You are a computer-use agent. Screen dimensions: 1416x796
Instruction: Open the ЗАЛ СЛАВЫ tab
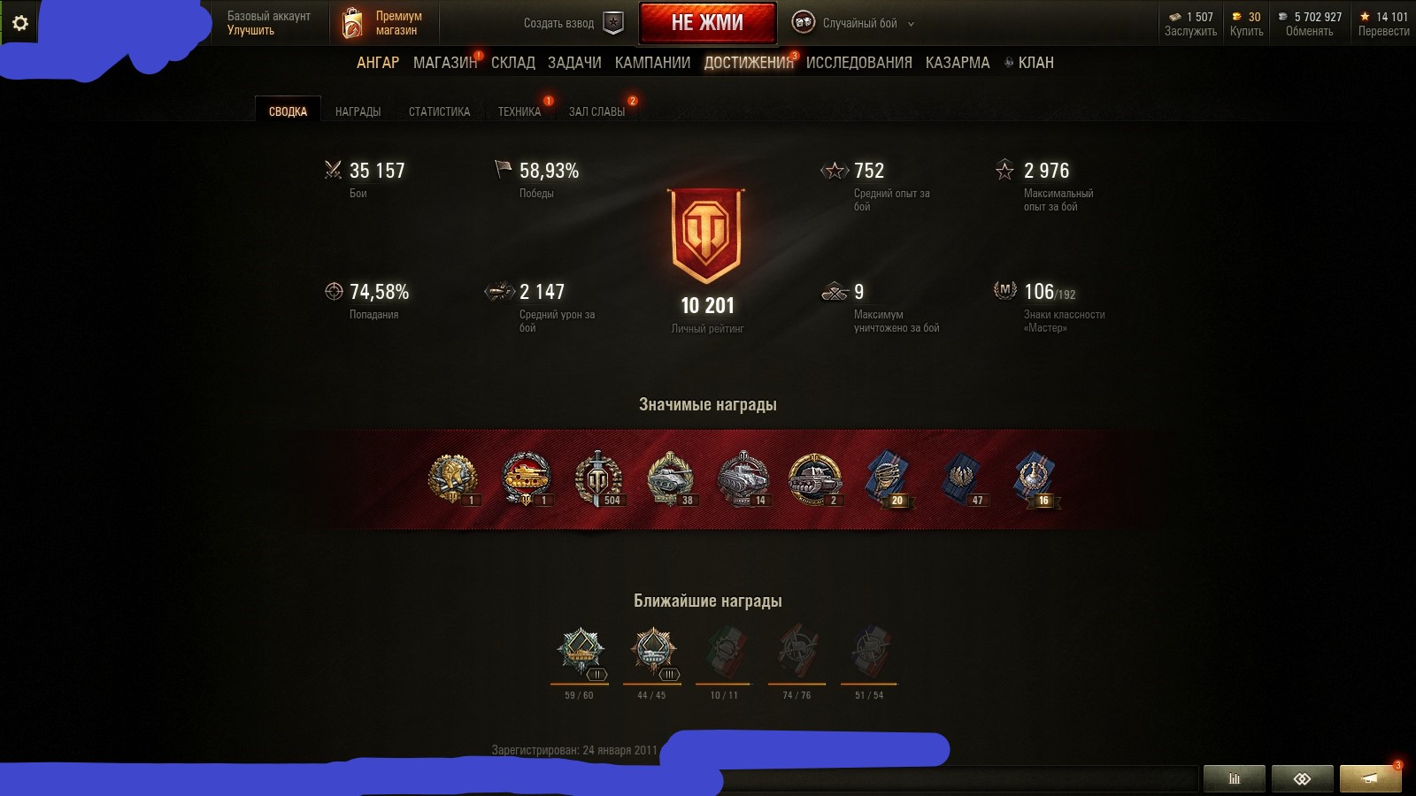click(596, 111)
